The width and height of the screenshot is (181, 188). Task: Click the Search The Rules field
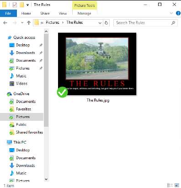tap(145, 23)
